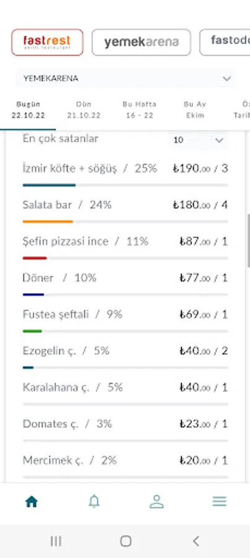
Task: Expand the YEMEKARENA branch dropdown
Action: click(126, 78)
